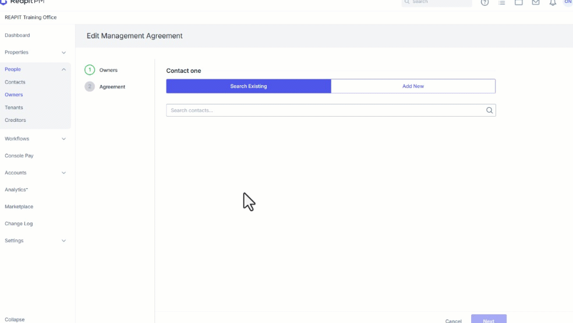Open Creditors under People

tap(15, 120)
